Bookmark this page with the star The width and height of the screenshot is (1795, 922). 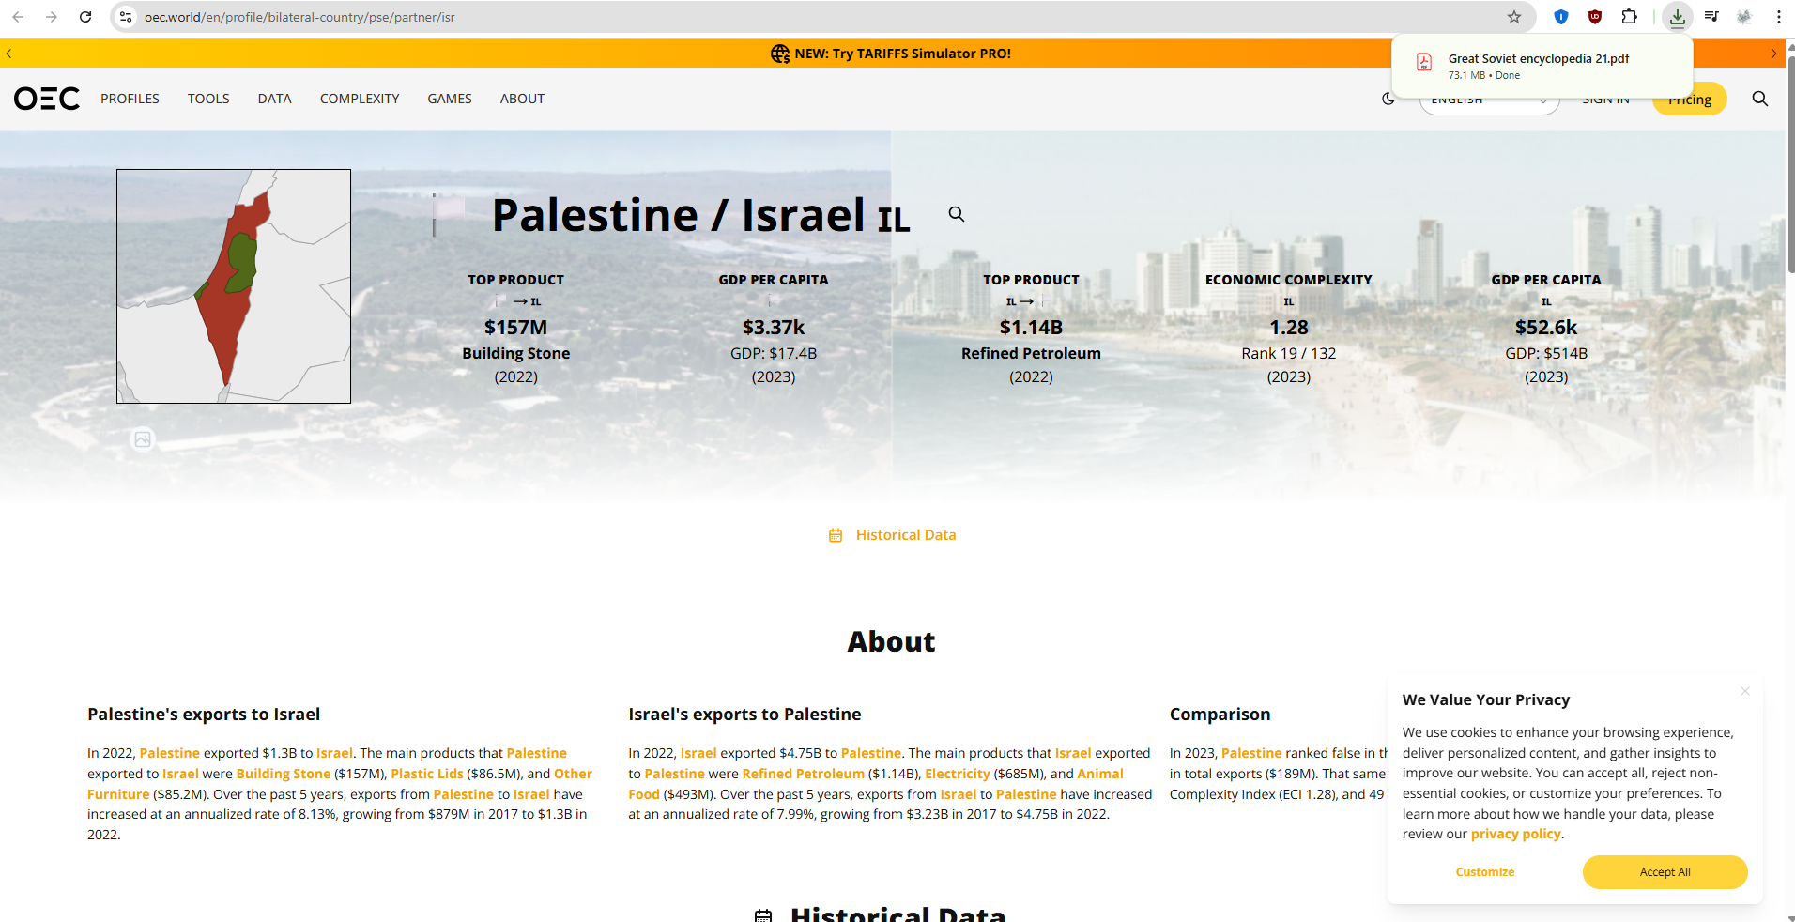(1514, 17)
